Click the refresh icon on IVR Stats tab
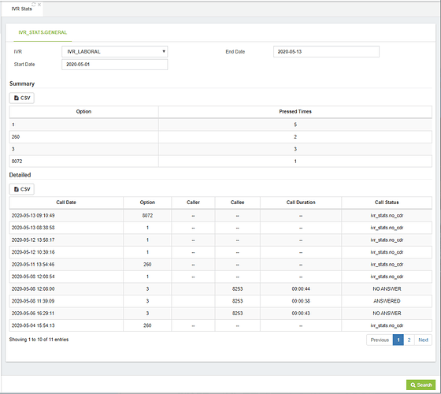The image size is (441, 394). (34, 4)
